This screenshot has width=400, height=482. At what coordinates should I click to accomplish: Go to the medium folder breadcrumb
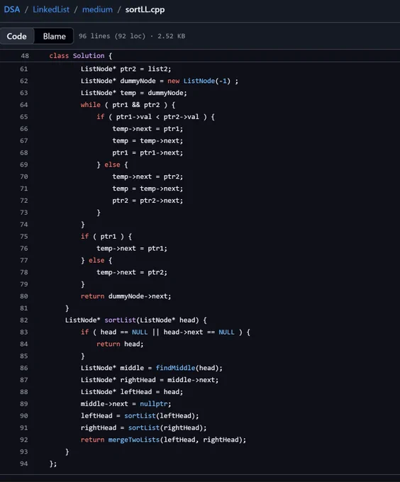(x=97, y=9)
